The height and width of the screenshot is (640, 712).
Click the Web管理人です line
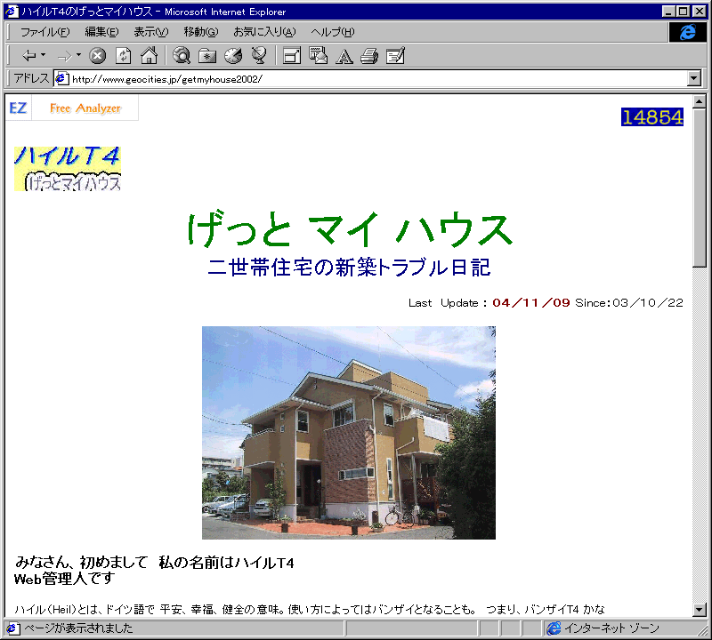(x=64, y=579)
